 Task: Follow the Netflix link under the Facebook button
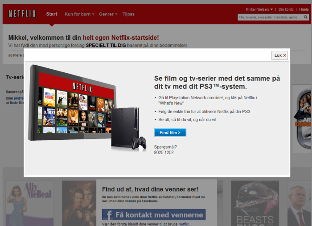pyautogui.click(x=184, y=224)
